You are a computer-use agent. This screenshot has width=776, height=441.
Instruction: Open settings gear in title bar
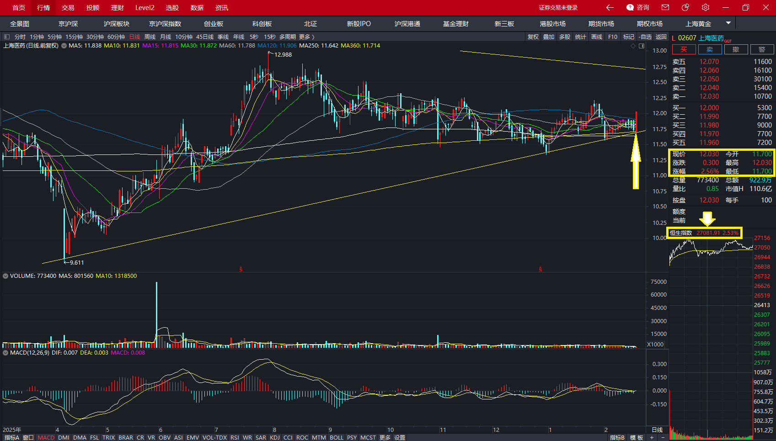coord(706,7)
